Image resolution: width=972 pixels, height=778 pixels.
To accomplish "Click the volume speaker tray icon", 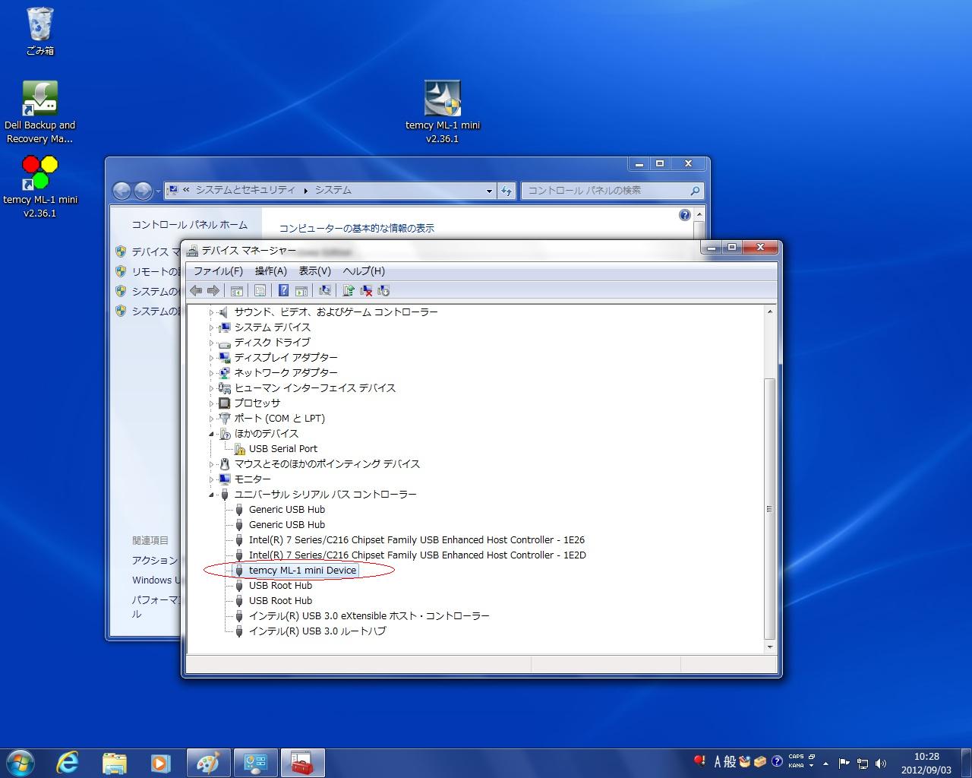I will coord(881,764).
